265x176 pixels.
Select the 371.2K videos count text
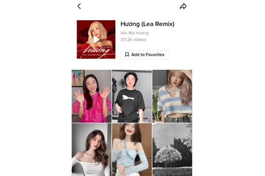click(x=133, y=39)
